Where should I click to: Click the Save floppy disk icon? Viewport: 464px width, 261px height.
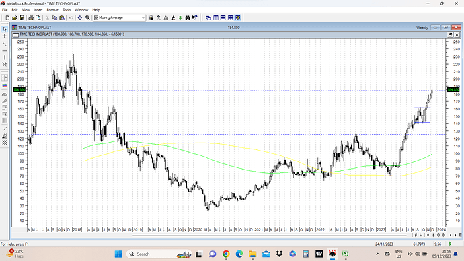tap(22, 18)
